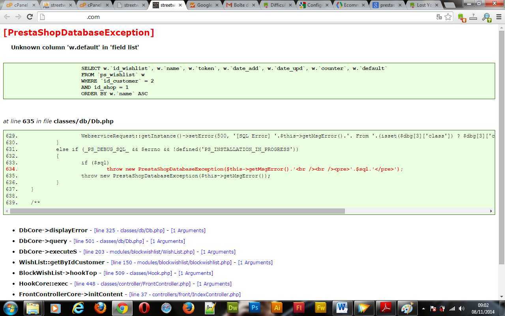Open line 203 WishList.php link

tap(139, 252)
